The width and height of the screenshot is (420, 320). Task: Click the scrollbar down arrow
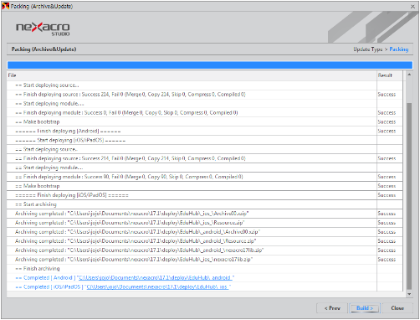409,294
